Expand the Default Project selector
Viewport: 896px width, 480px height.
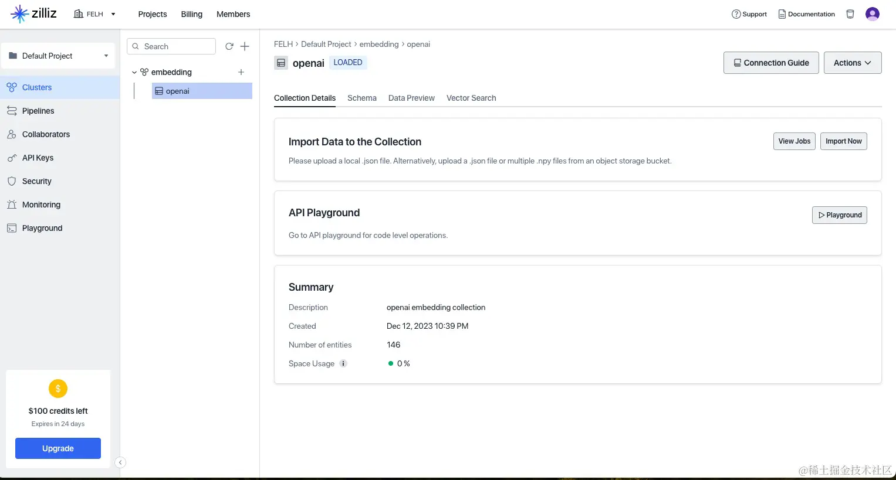click(x=58, y=56)
